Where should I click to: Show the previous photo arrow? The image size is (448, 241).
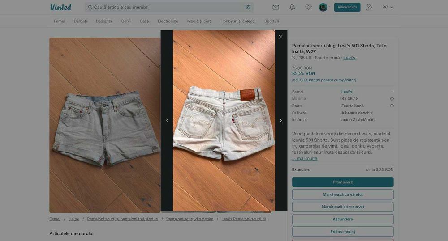pos(167,120)
